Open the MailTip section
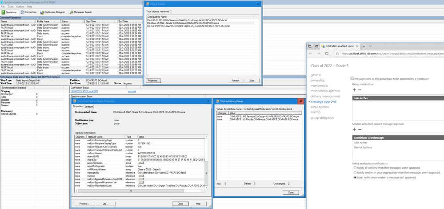This screenshot has height=209, width=444. point(315,112)
